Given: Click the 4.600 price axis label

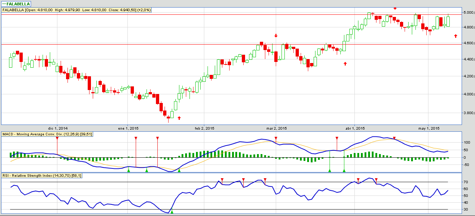Looking at the screenshot, I should tap(469, 43).
